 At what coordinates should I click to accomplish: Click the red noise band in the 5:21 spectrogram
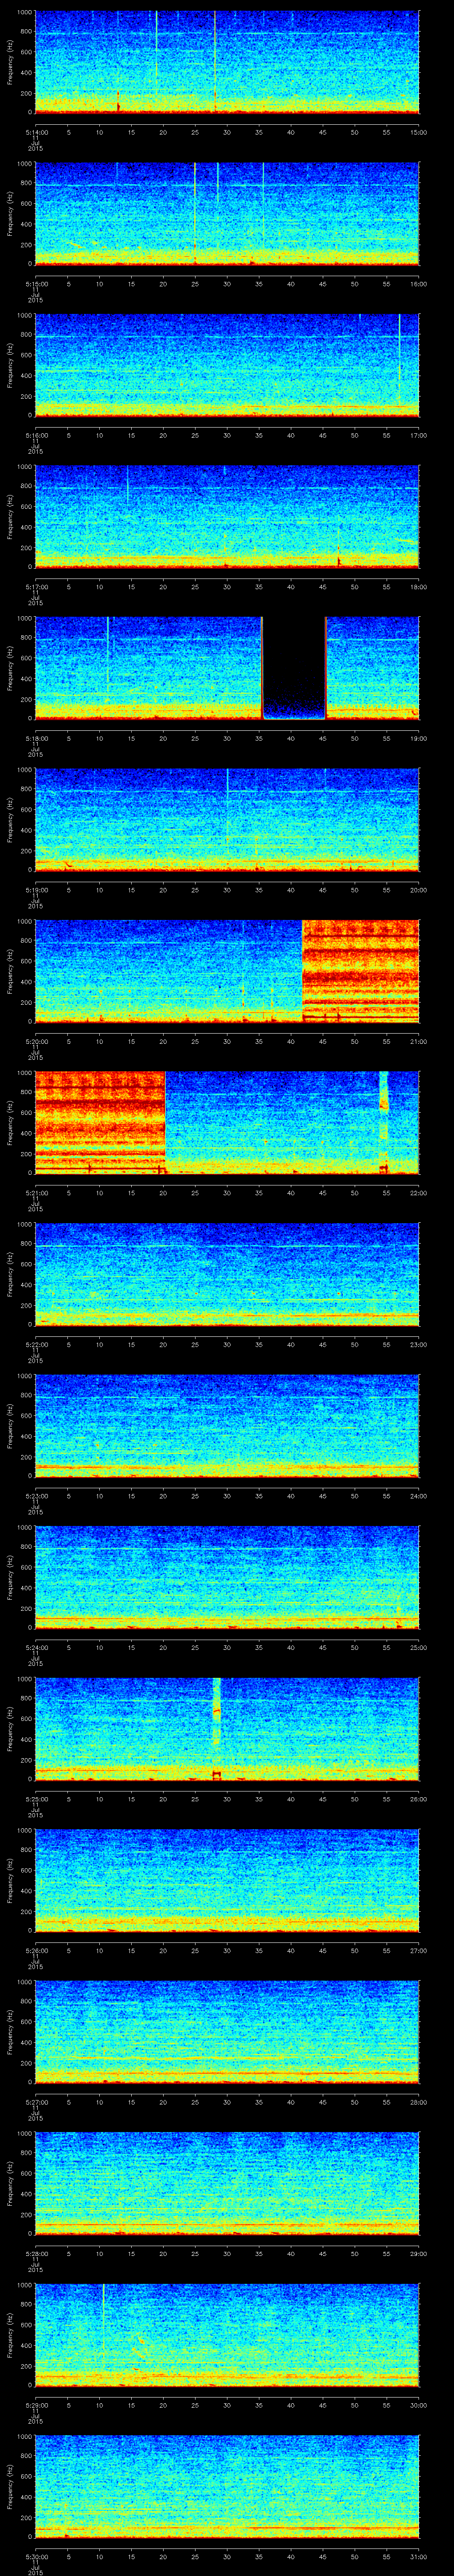pos(99,1120)
